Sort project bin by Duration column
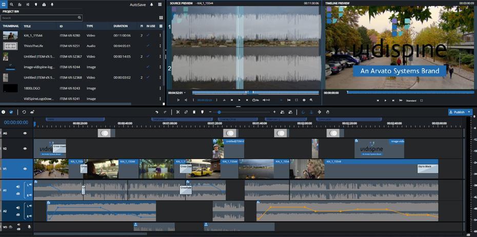477x237 pixels. 121,26
